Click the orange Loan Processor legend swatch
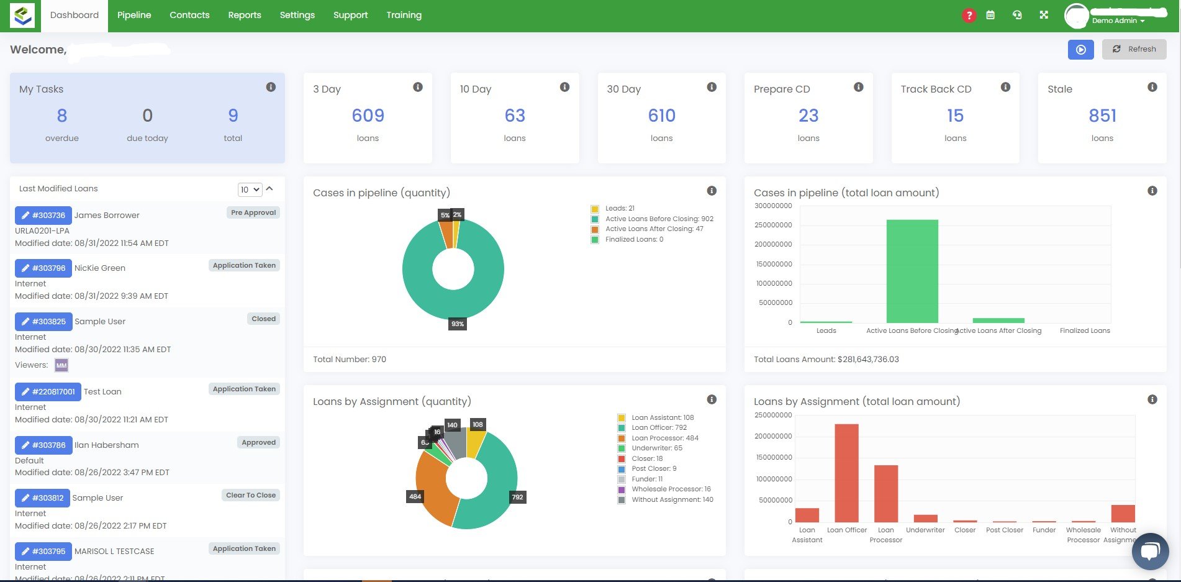 [x=622, y=439]
